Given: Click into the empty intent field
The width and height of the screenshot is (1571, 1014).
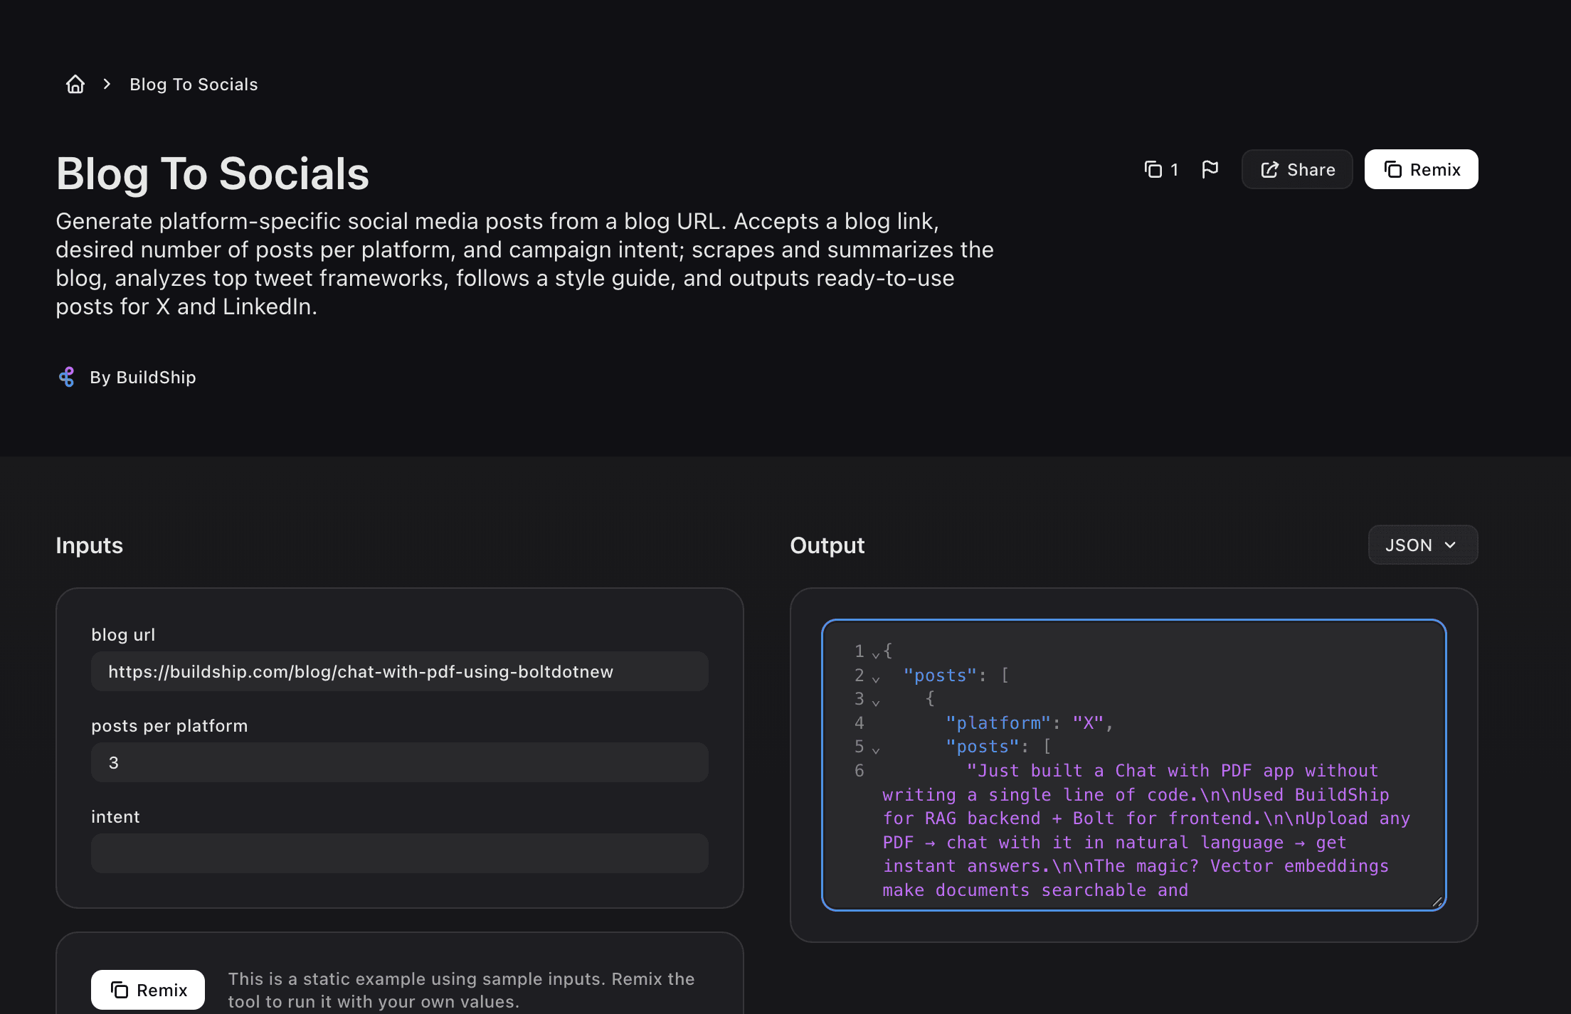Looking at the screenshot, I should click(x=400, y=853).
